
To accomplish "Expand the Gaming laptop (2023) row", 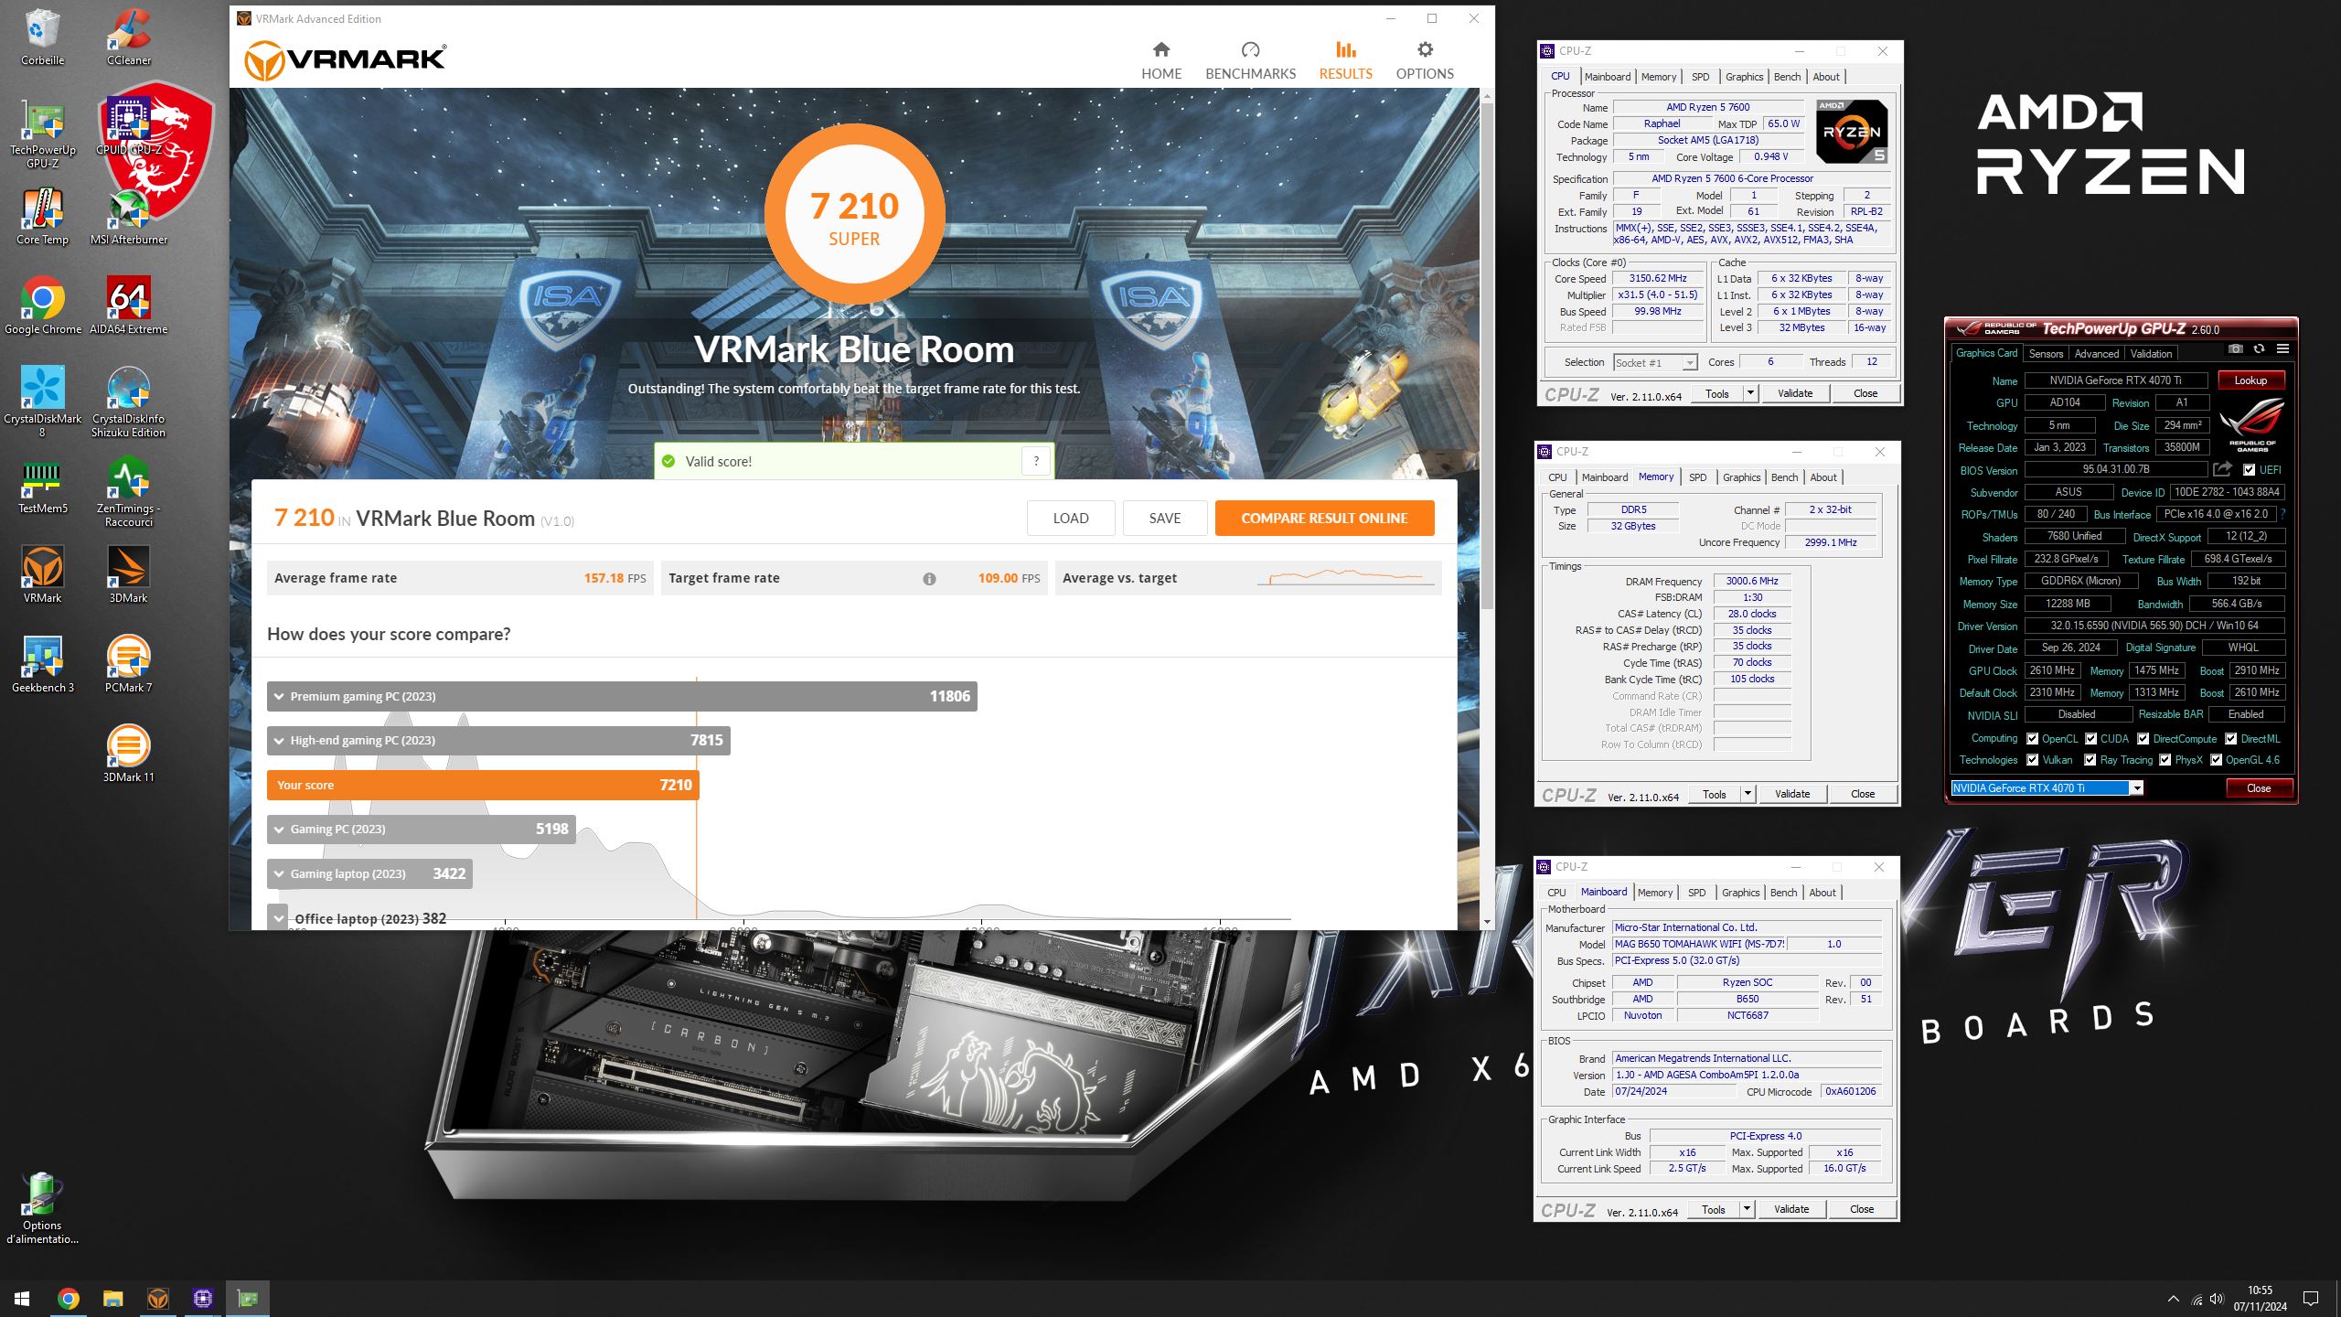I will (x=369, y=873).
